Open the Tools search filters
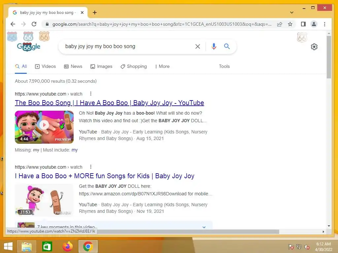338x253 pixels. 224,67
